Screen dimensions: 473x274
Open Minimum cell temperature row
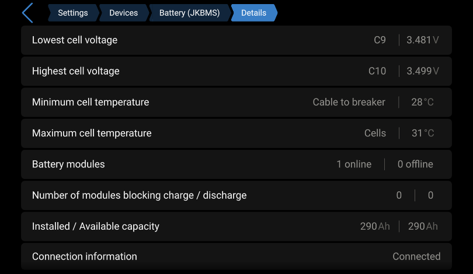pyautogui.click(x=236, y=102)
